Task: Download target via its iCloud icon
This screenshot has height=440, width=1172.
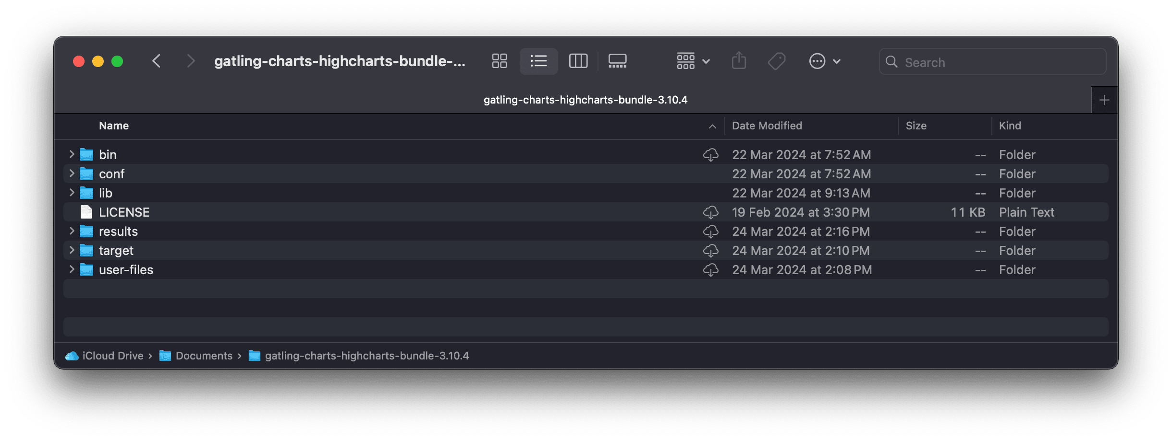Action: tap(711, 251)
